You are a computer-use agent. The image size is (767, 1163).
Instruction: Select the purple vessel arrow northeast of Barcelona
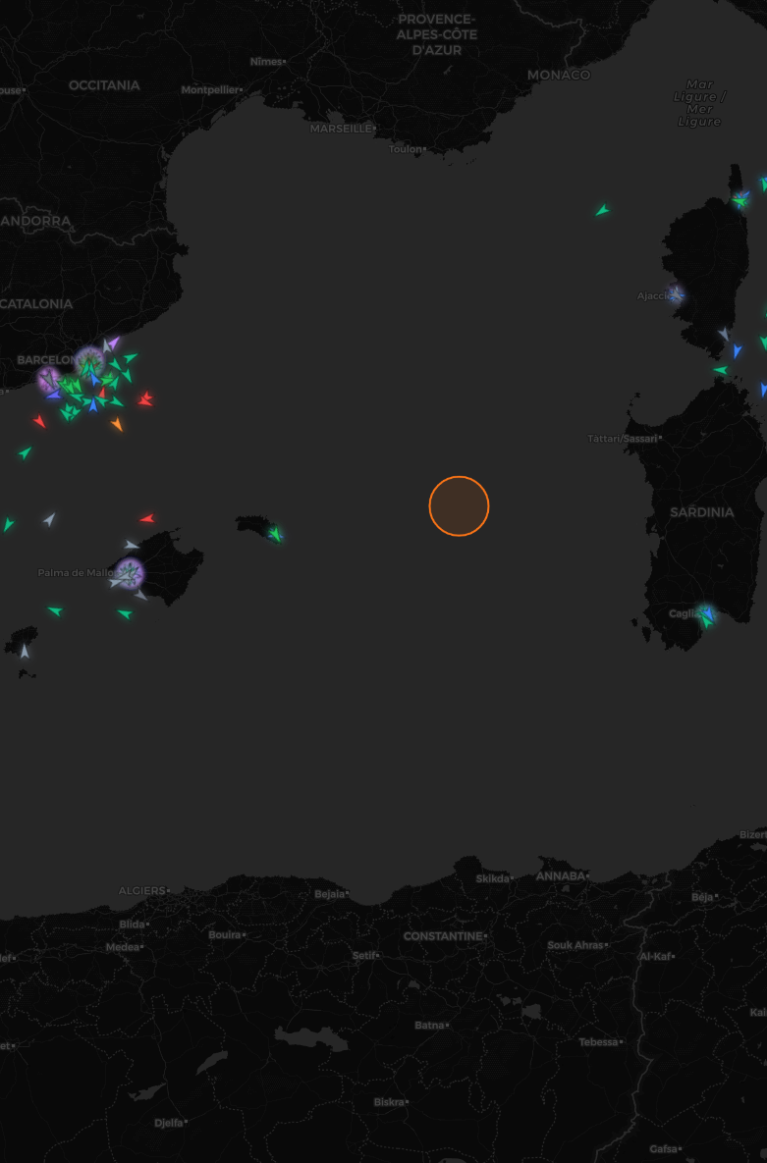[x=113, y=343]
